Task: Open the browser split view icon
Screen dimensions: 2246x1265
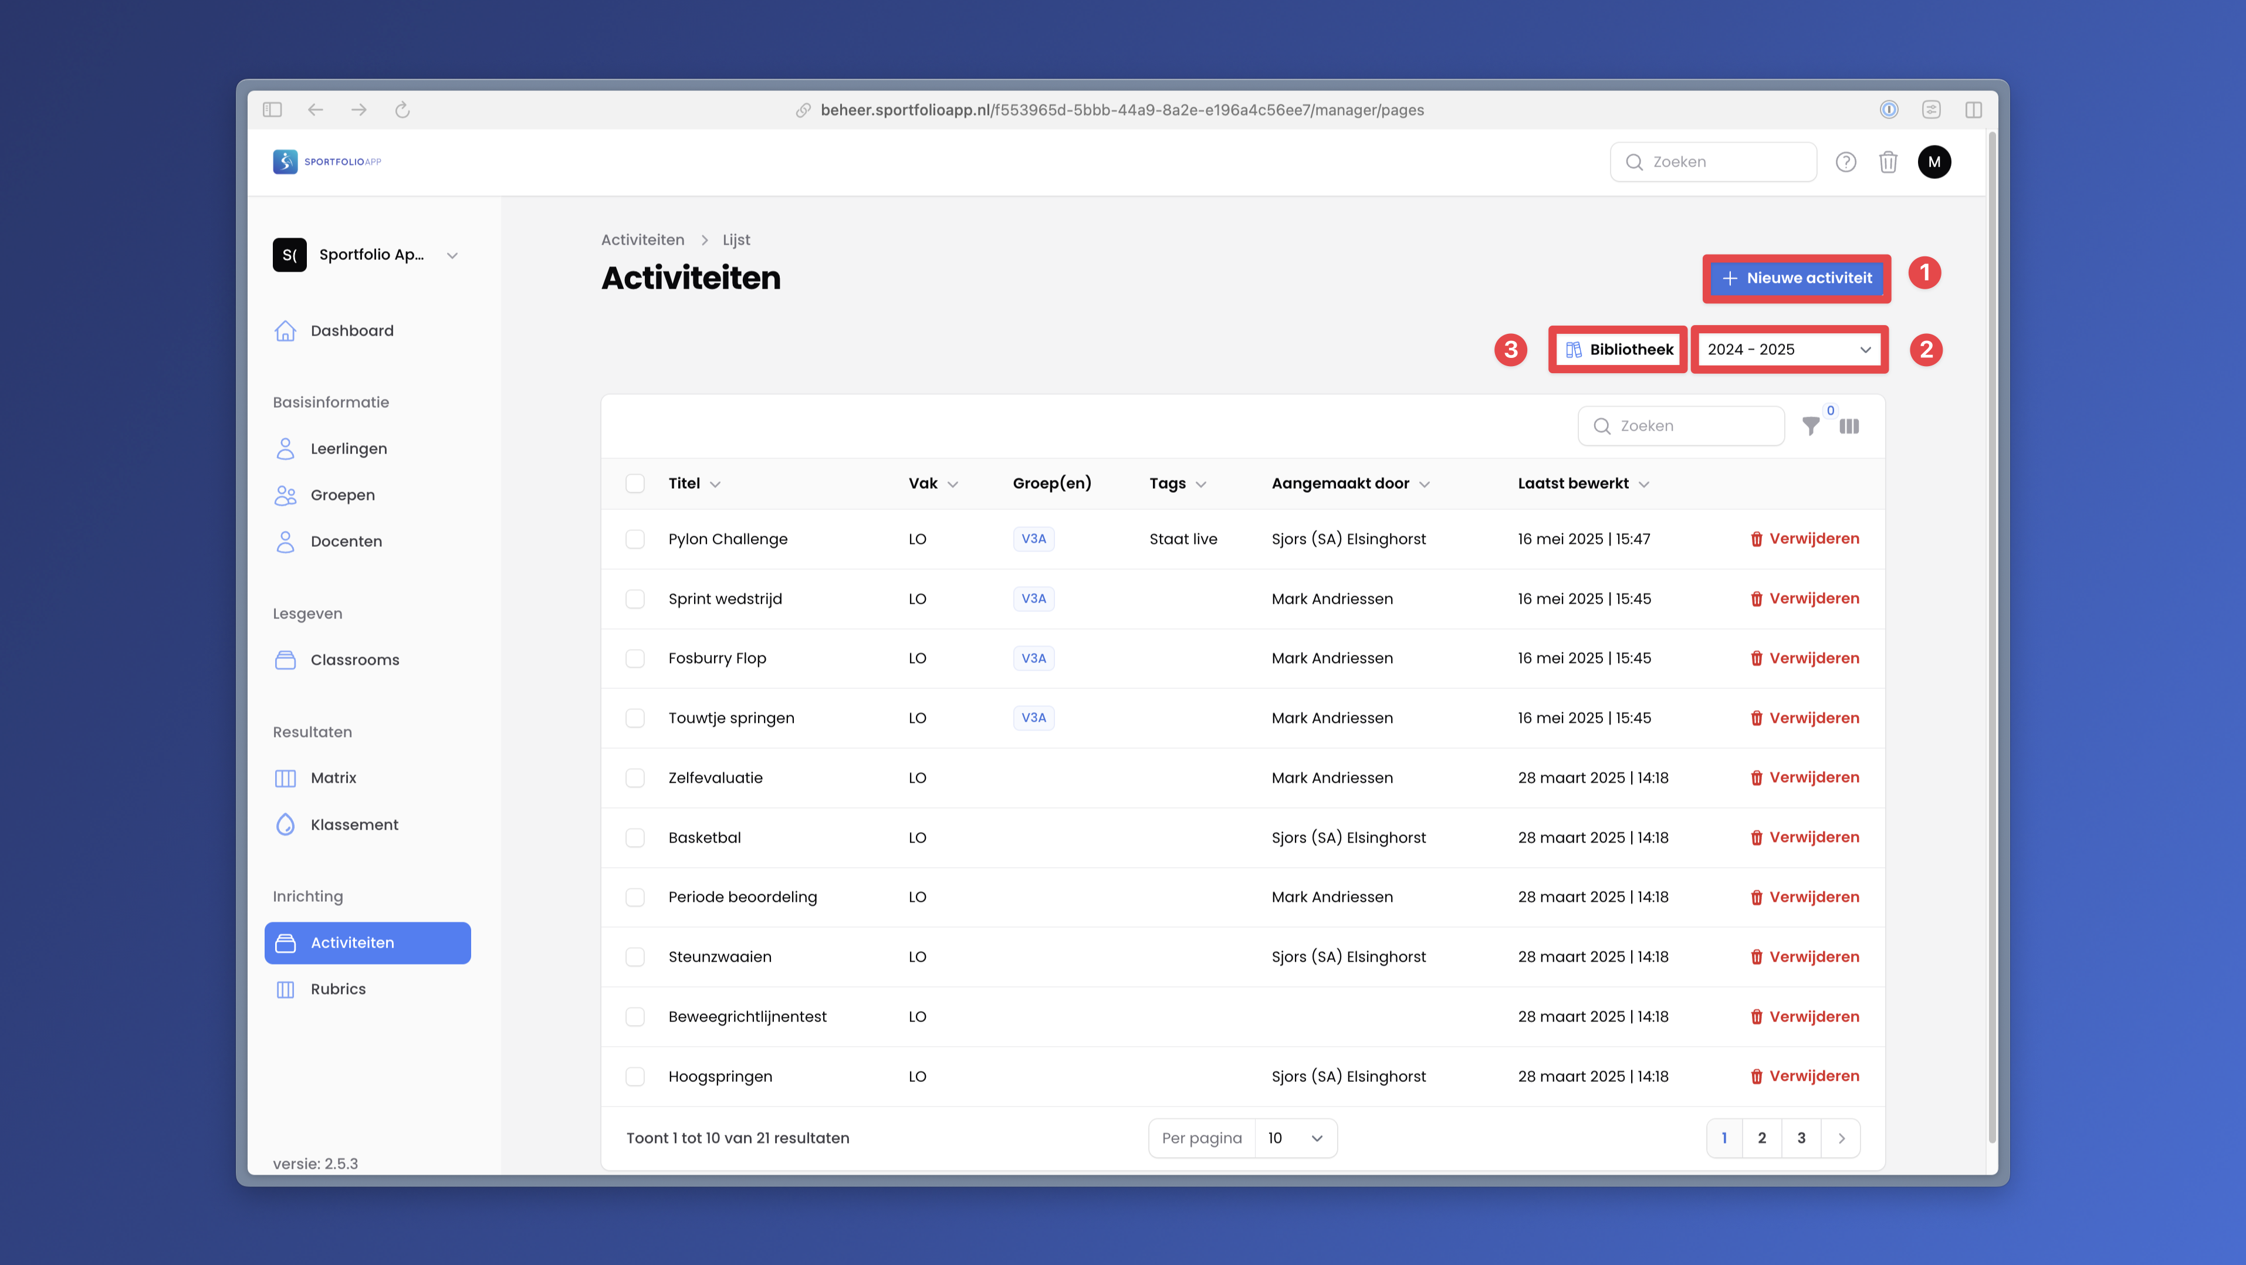Action: pos(1974,110)
